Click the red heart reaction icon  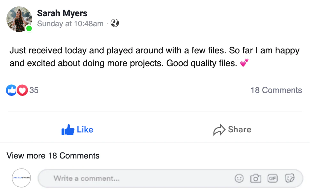click(22, 90)
